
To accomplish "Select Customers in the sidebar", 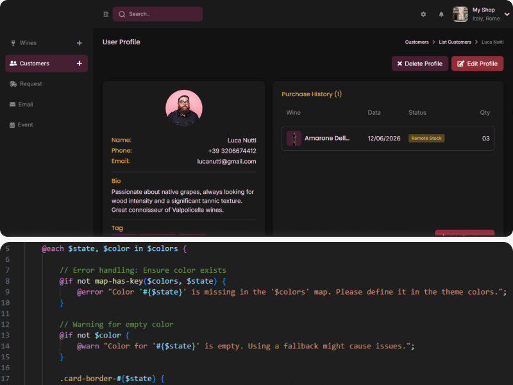I will click(46, 63).
